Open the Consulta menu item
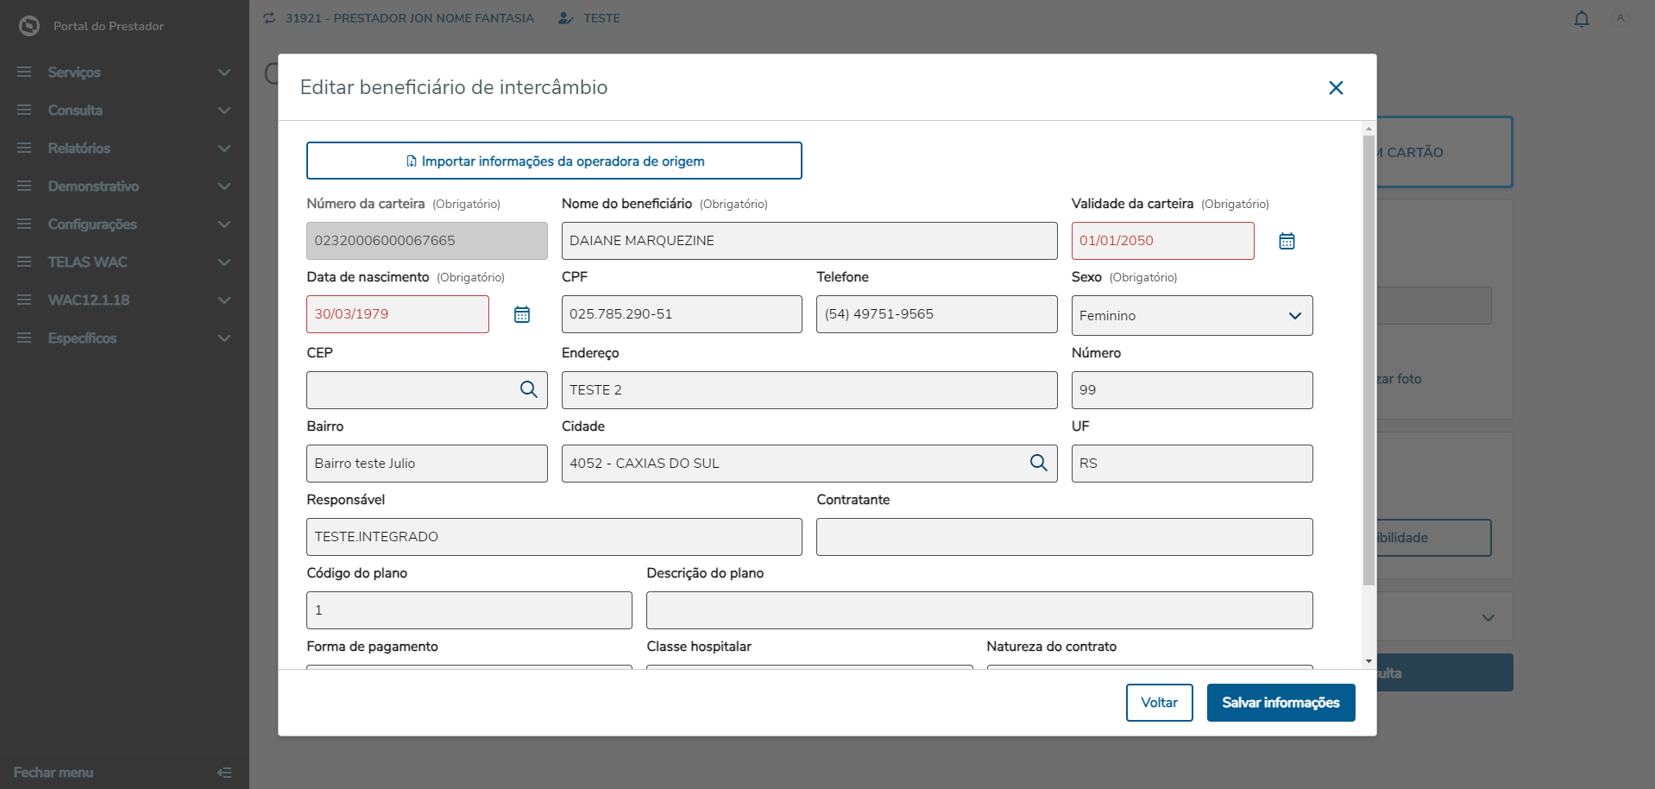 (124, 110)
